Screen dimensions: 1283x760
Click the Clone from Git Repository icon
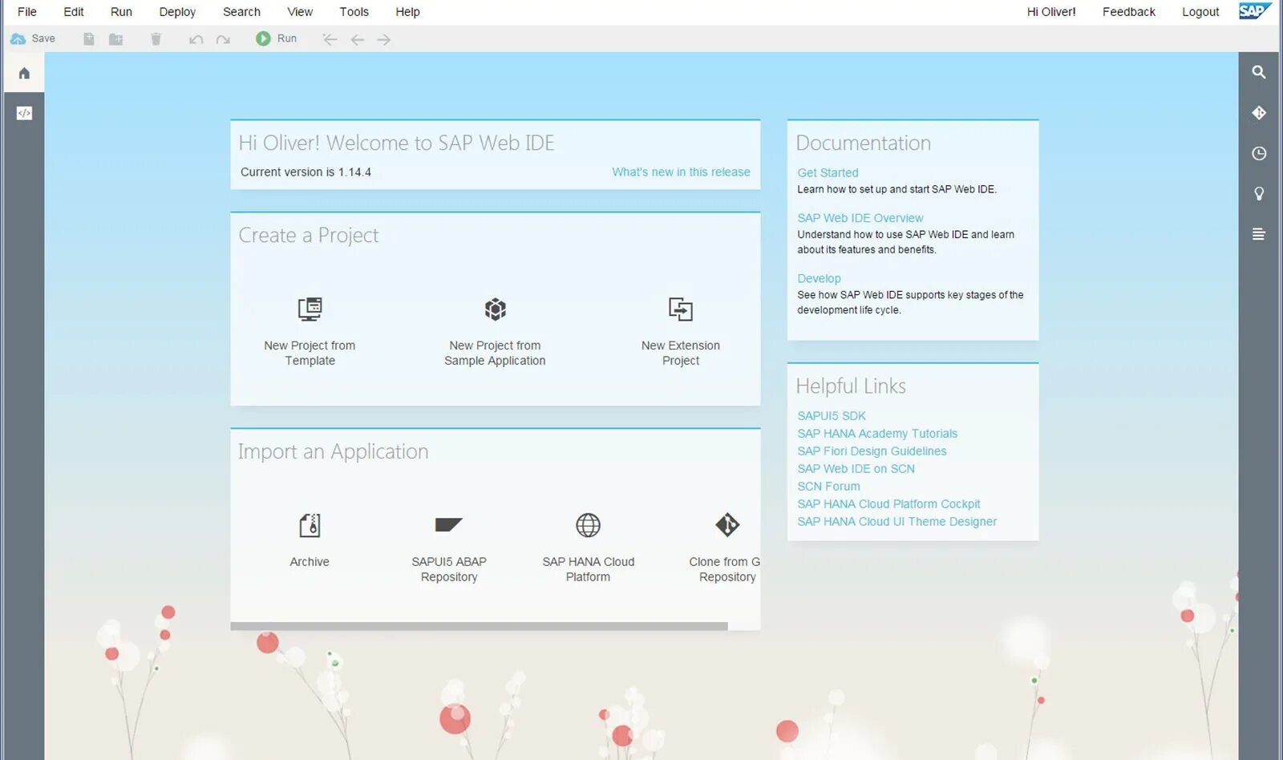coord(727,525)
